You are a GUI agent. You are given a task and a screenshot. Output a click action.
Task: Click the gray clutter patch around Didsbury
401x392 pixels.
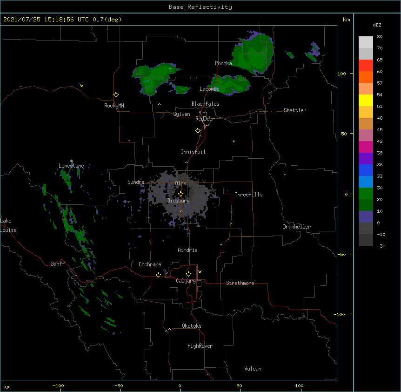pyautogui.click(x=181, y=197)
